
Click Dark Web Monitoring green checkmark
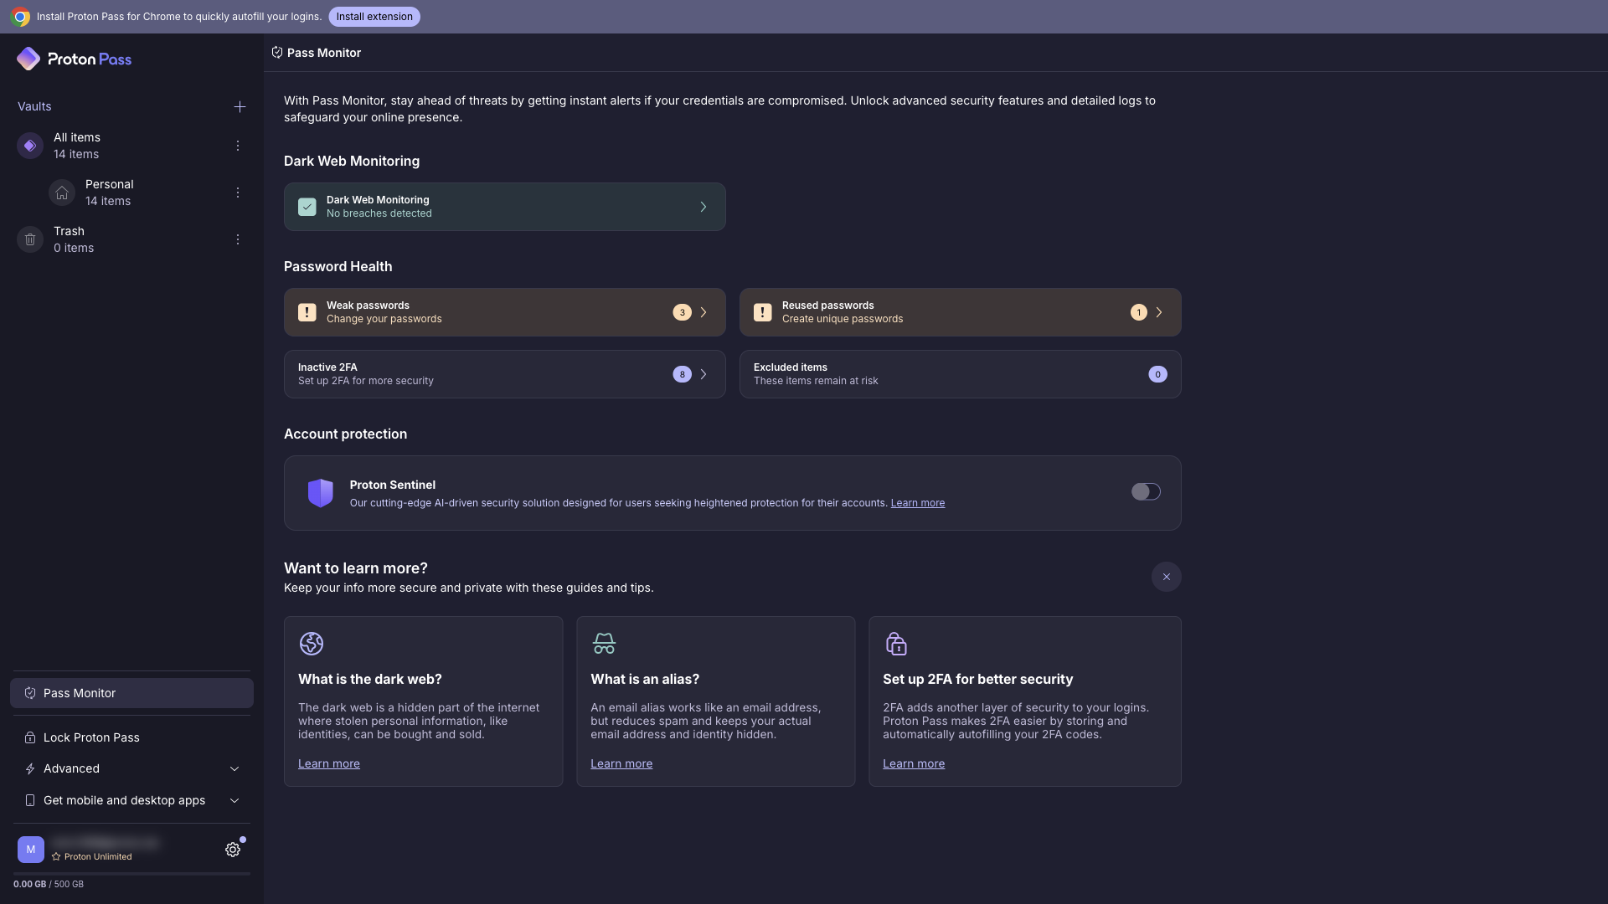click(x=307, y=207)
